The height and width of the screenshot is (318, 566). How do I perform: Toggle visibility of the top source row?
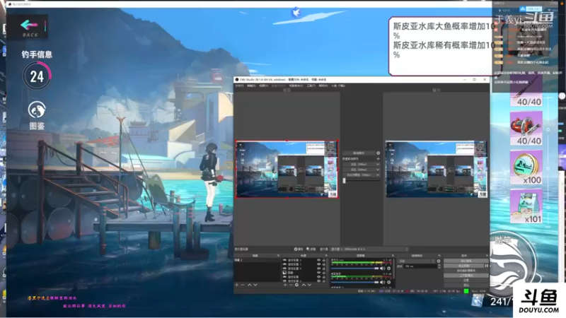[319, 260]
